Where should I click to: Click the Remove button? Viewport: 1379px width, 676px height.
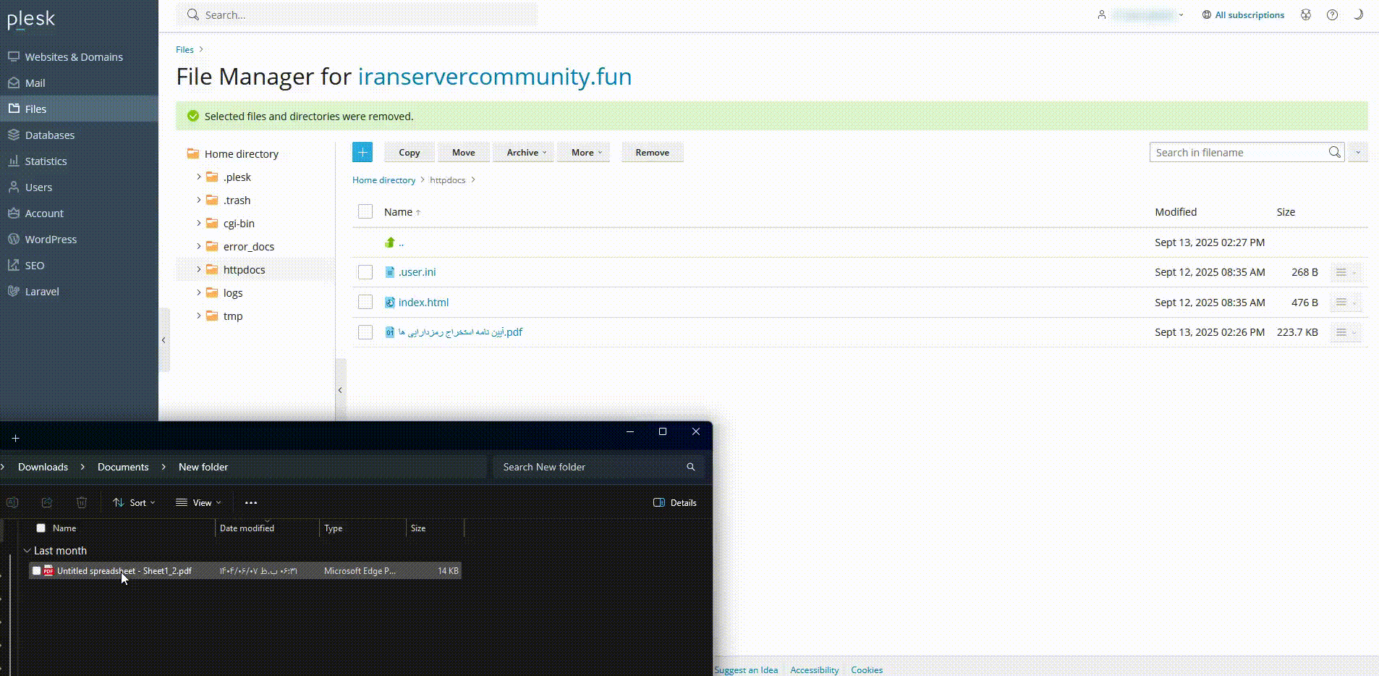652,152
